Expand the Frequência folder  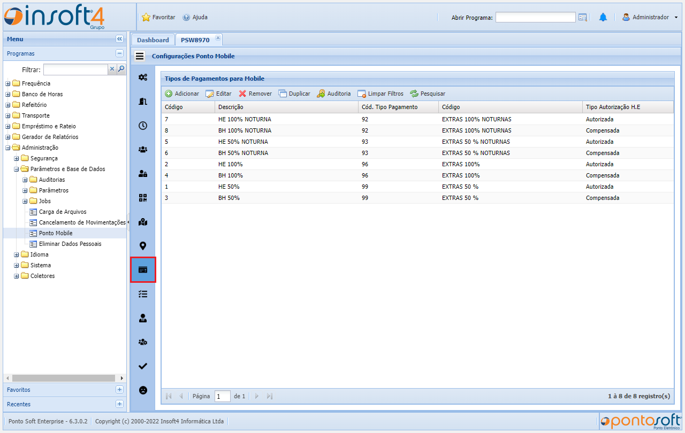[8, 84]
